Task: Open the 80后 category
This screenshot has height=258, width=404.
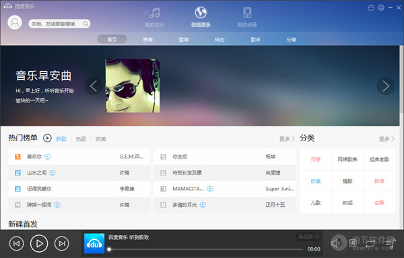Action: point(347,203)
